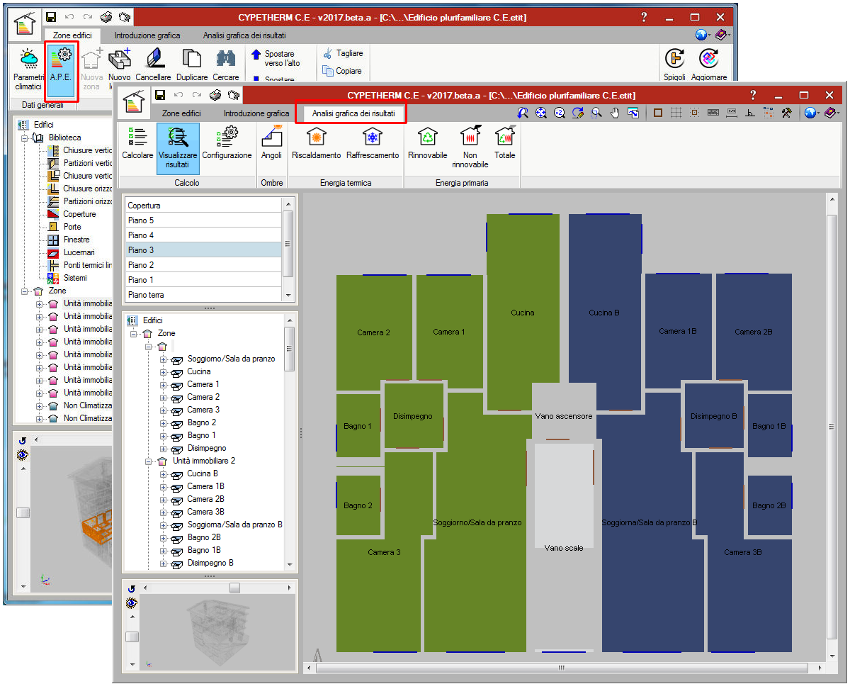Expand the Camera 3B tree node
850x684 pixels.
point(163,512)
